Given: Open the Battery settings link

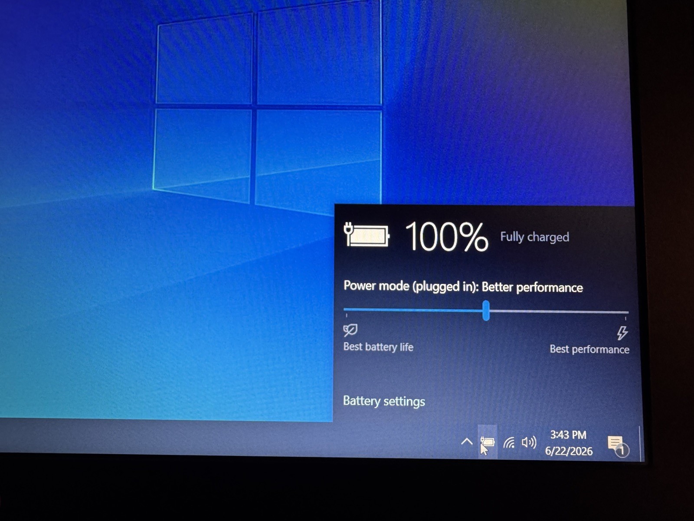Looking at the screenshot, I should (384, 401).
